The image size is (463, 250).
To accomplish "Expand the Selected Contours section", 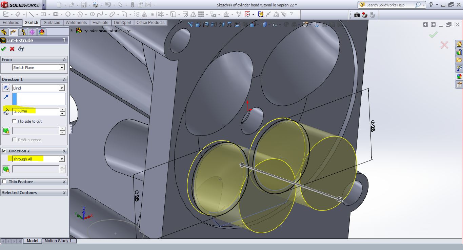I will coord(64,193).
